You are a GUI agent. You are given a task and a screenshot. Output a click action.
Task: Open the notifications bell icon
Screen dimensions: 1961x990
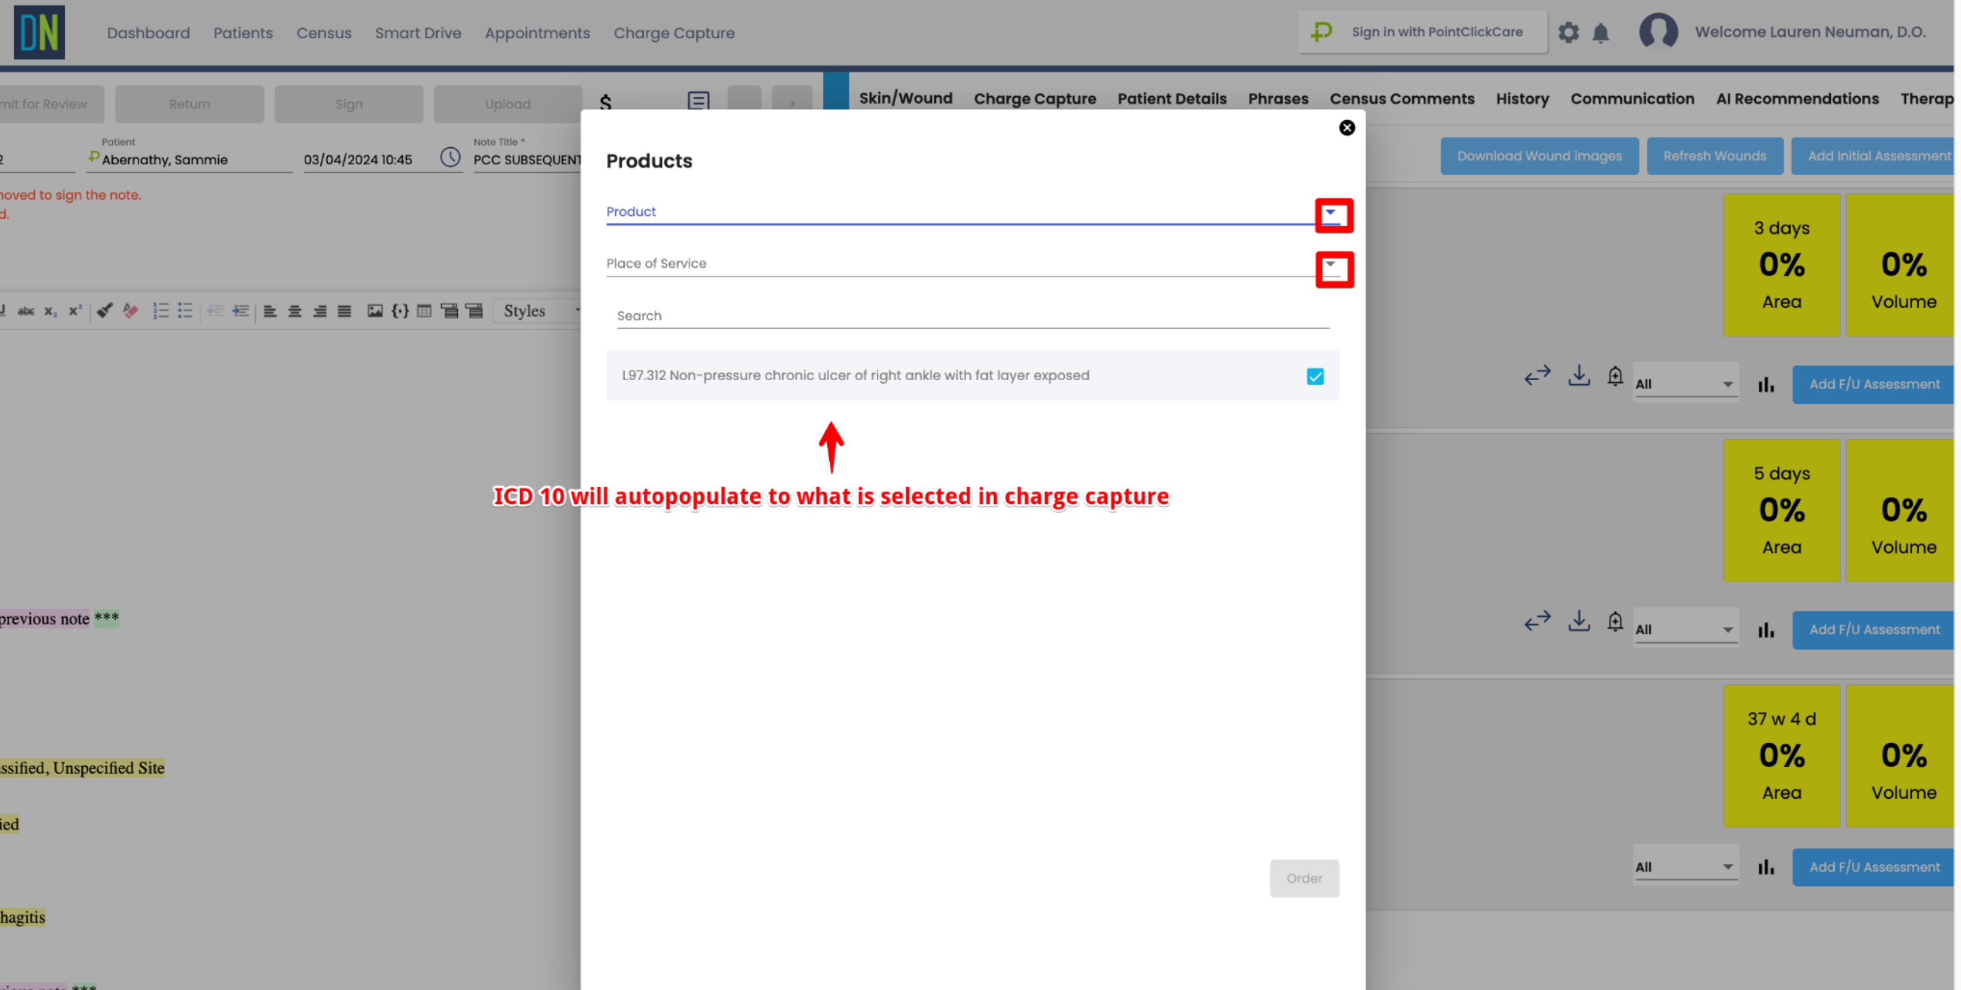1600,33
